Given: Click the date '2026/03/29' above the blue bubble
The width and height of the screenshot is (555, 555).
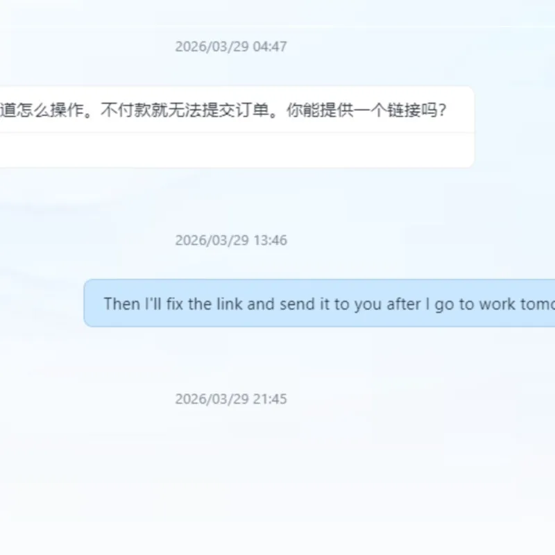Looking at the screenshot, I should (x=212, y=240).
